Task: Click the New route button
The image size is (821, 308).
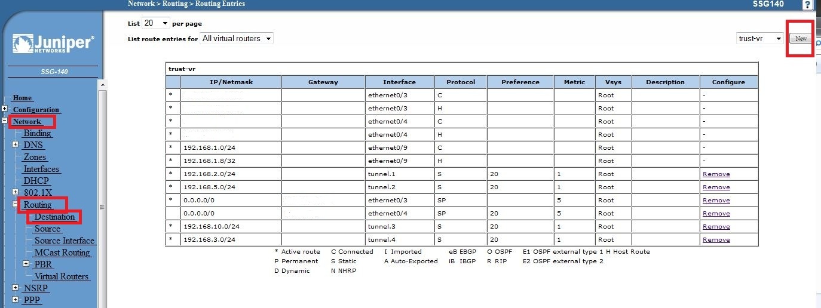Action: 801,39
